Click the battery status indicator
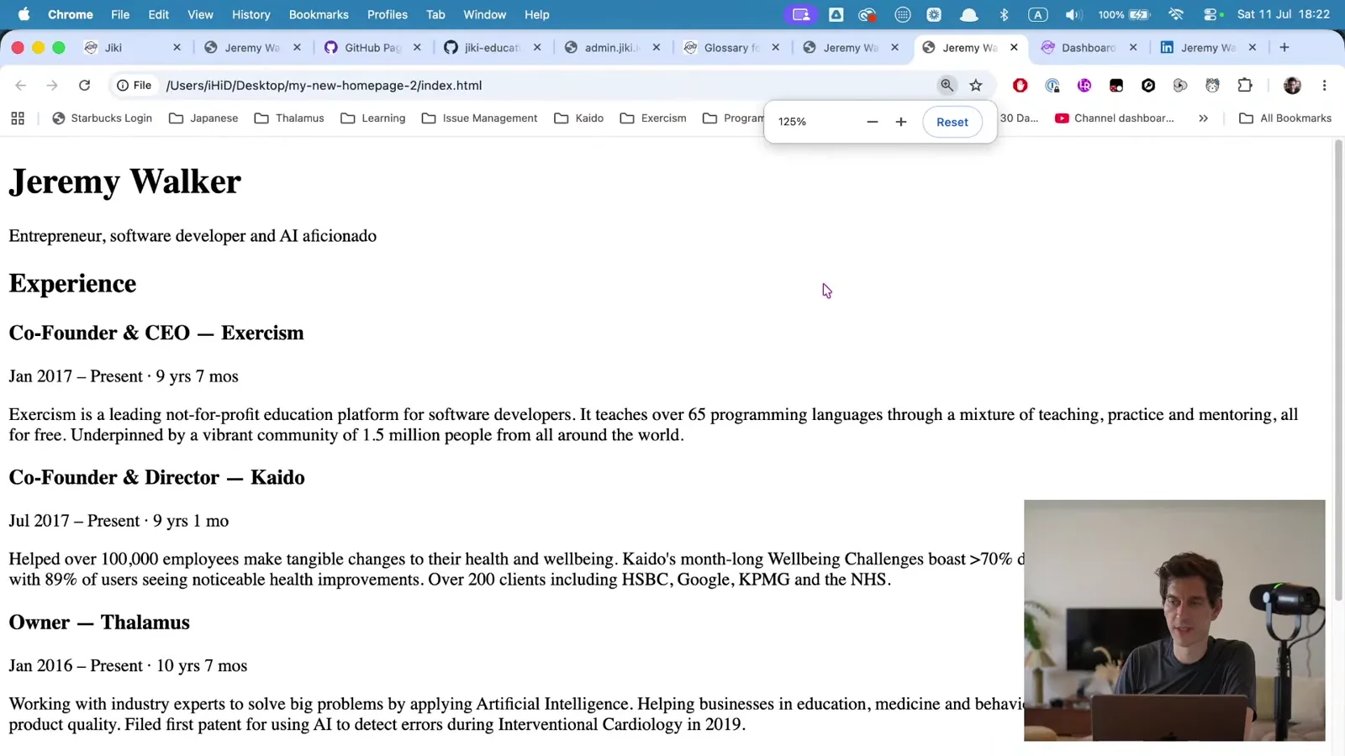 [1124, 14]
